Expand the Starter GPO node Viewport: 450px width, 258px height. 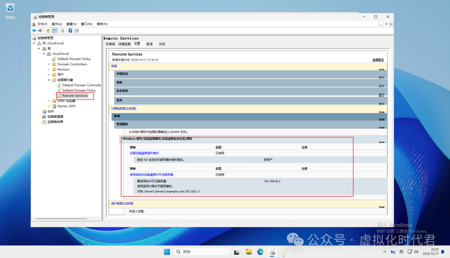pyautogui.click(x=49, y=106)
